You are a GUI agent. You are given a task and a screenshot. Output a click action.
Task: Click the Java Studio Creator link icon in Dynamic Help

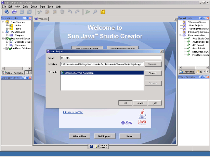(x=188, y=39)
